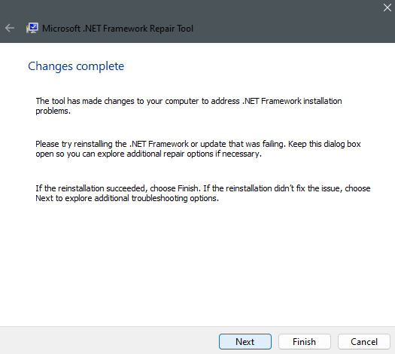Click the Changes complete heading
The height and width of the screenshot is (354, 395).
(x=76, y=66)
